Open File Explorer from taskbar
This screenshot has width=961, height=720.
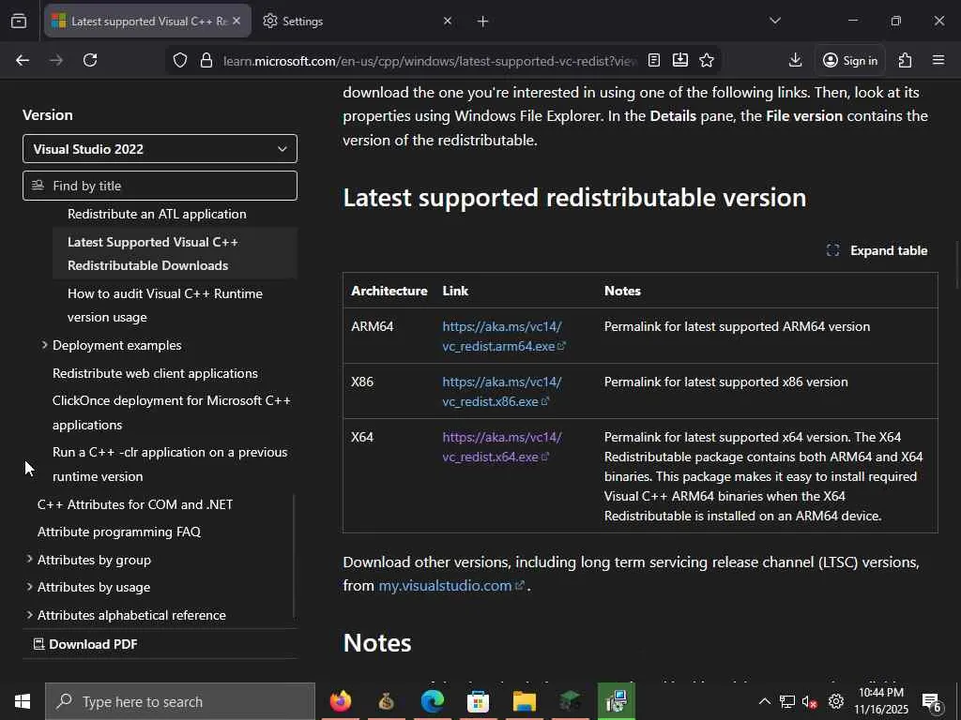(x=524, y=701)
